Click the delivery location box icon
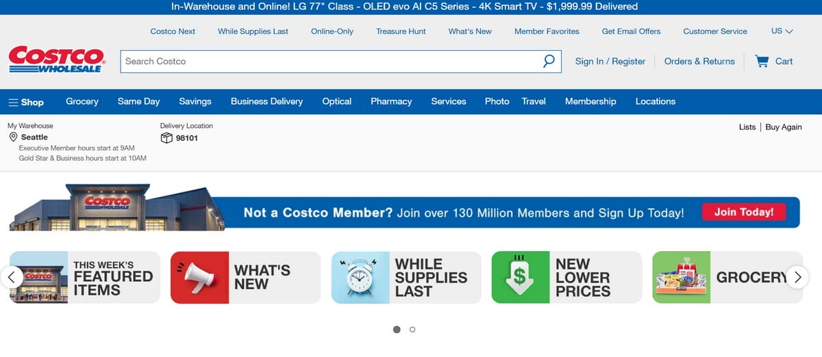The width and height of the screenshot is (822, 357). pos(166,138)
